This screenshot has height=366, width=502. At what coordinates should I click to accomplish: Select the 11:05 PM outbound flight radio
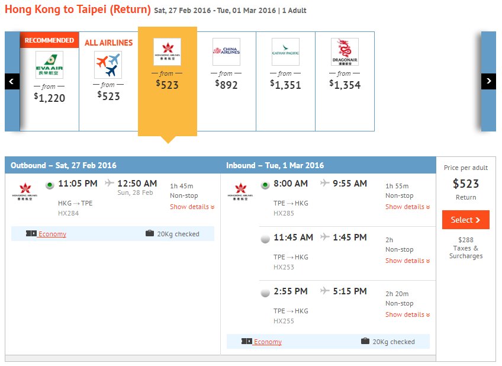50,185
